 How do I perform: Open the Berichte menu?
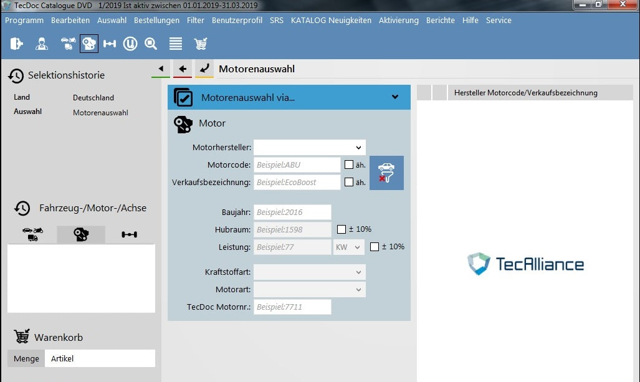pos(441,21)
